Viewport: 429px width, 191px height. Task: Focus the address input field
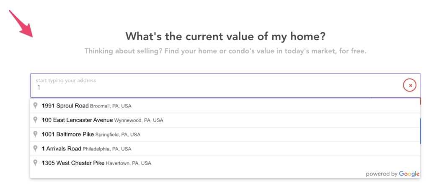209,88
